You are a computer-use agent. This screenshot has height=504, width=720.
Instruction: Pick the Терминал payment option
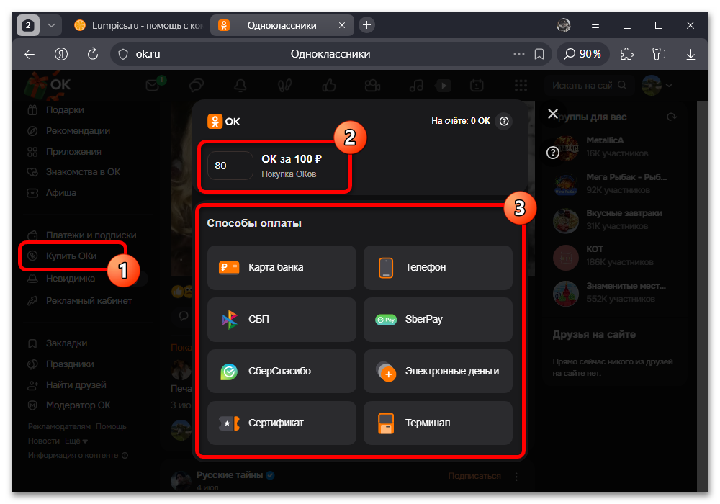point(438,423)
